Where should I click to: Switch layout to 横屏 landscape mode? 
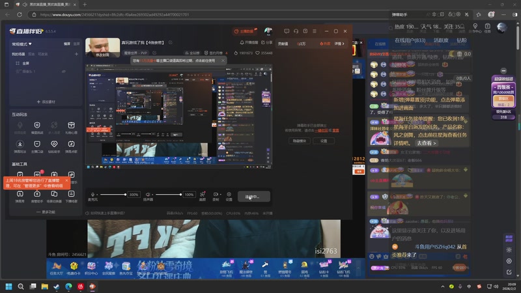click(x=67, y=44)
